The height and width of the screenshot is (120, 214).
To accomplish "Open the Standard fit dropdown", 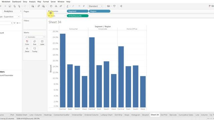I will coord(95,6).
